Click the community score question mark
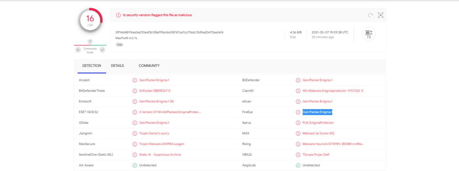This screenshot has width=459, height=171. [90, 42]
